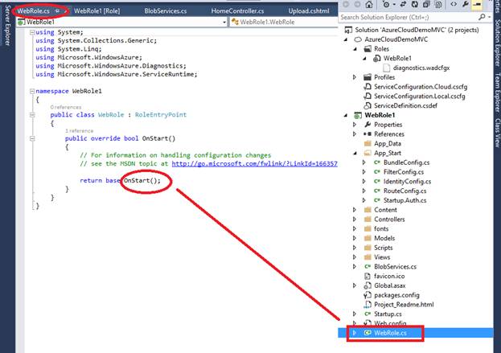
Task: Click the BundleConfig.cs C# file icon
Action: click(x=377, y=162)
